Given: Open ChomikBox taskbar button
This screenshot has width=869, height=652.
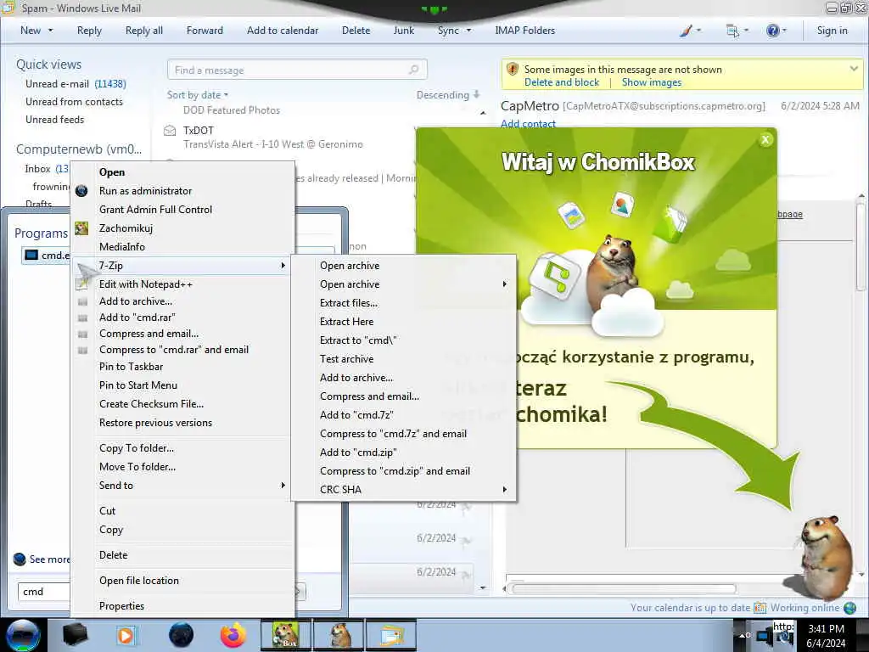Looking at the screenshot, I should [x=286, y=635].
